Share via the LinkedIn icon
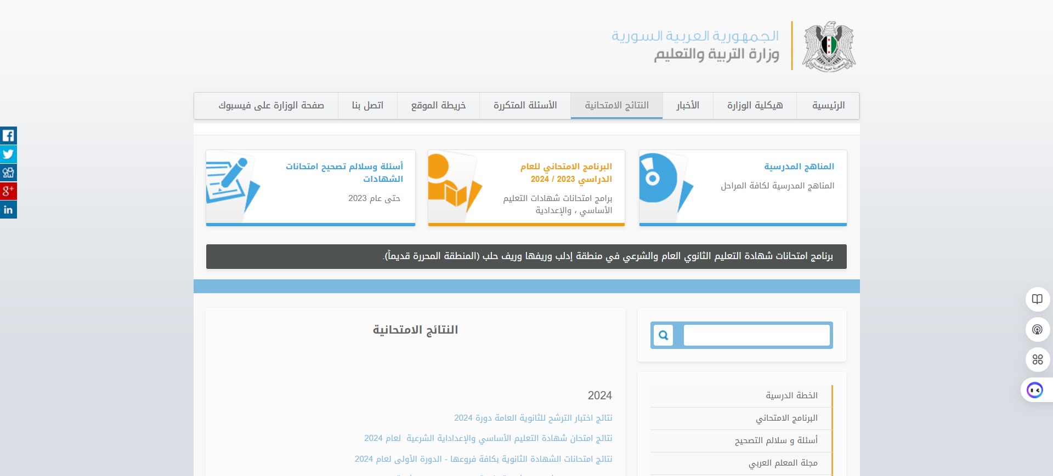1053x476 pixels. coord(8,210)
